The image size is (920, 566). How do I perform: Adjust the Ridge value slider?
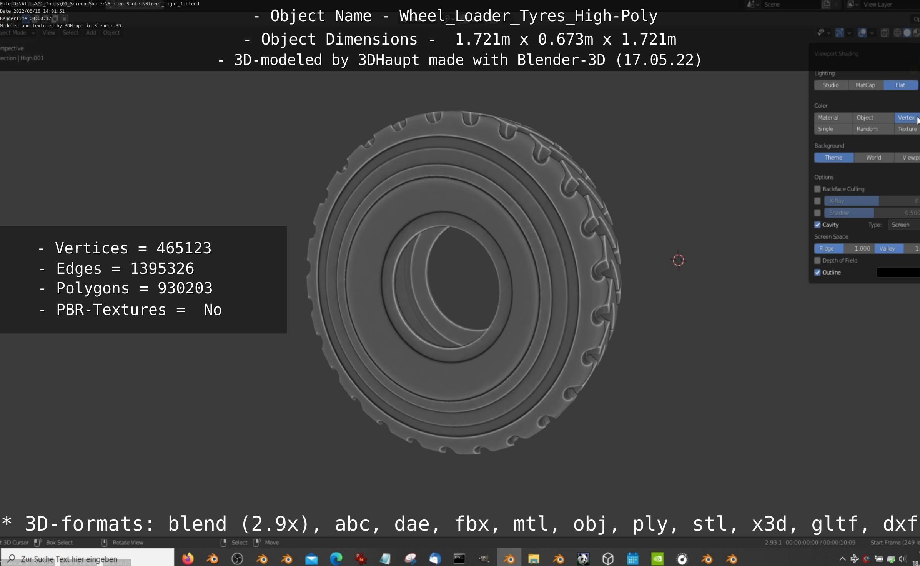[x=844, y=248]
